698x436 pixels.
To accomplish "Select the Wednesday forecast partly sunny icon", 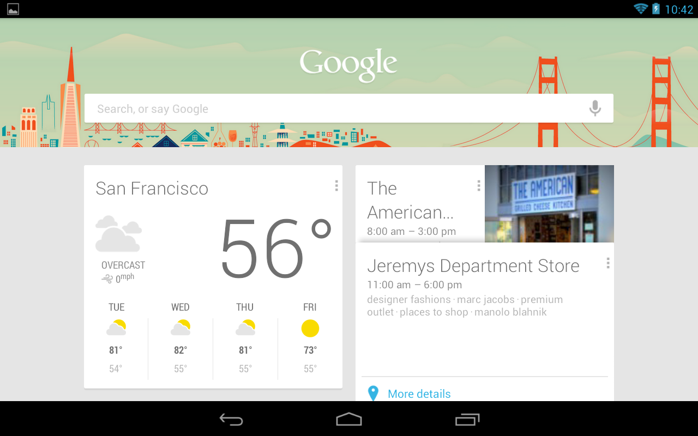I will 180,328.
